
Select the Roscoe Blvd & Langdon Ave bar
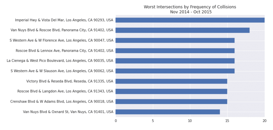pyautogui.click(x=171, y=91)
